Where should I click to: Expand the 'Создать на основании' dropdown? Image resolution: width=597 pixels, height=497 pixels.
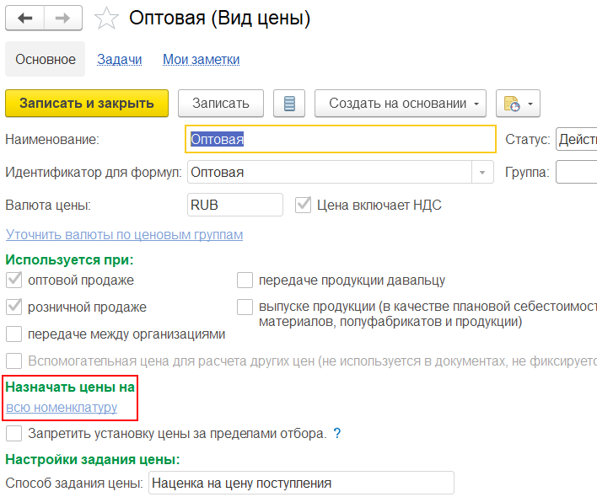click(x=401, y=104)
